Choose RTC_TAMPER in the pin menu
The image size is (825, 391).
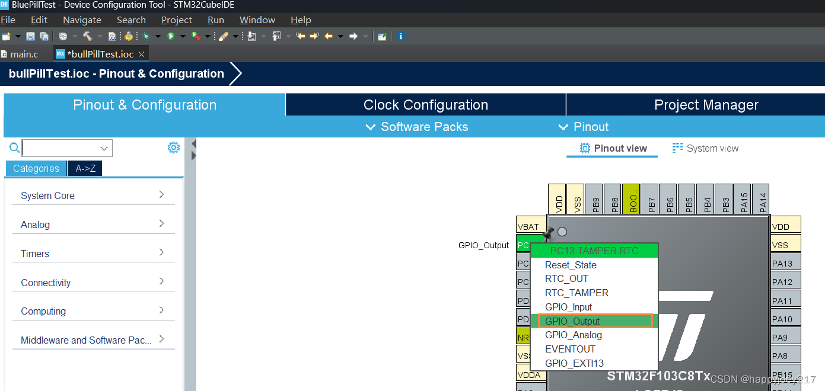(x=594, y=293)
